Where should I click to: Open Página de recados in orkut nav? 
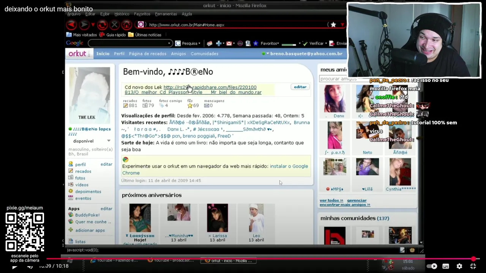(148, 53)
